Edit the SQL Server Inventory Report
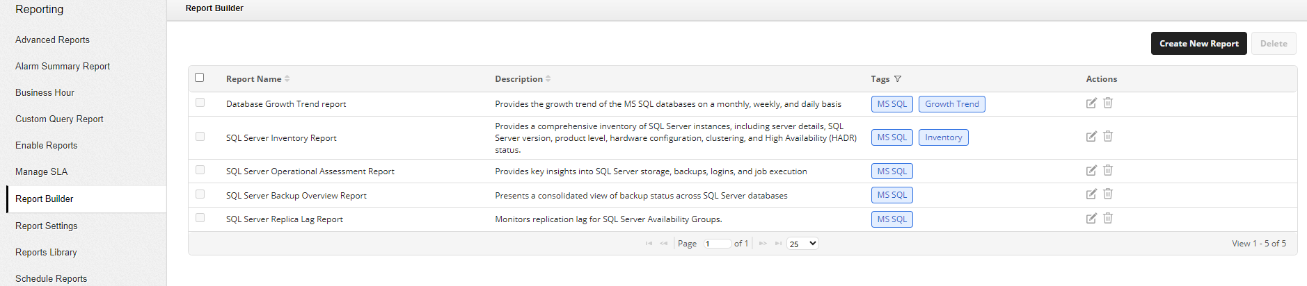1307x286 pixels. (1091, 137)
